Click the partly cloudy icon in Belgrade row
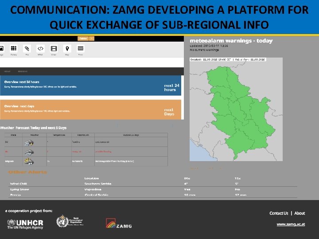The height and width of the screenshot is (239, 319). click(x=29, y=162)
